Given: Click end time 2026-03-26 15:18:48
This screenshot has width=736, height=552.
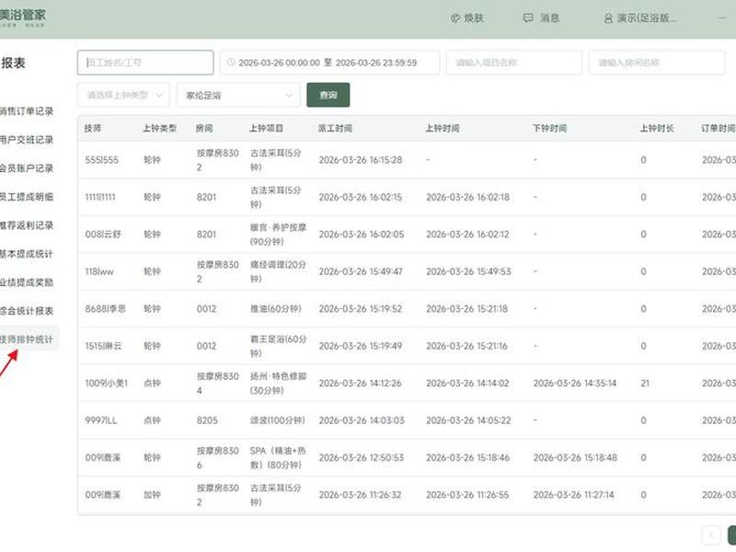Looking at the screenshot, I should coord(575,457).
